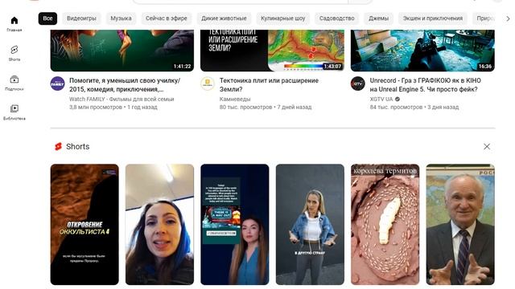Select the Музыка filter chip
This screenshot has height=289, width=515.
point(121,18)
